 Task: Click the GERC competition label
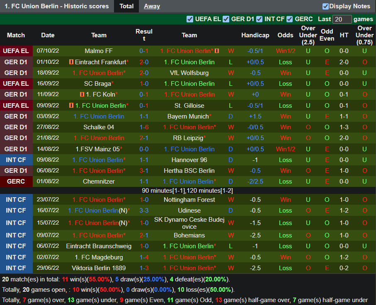[16, 182]
